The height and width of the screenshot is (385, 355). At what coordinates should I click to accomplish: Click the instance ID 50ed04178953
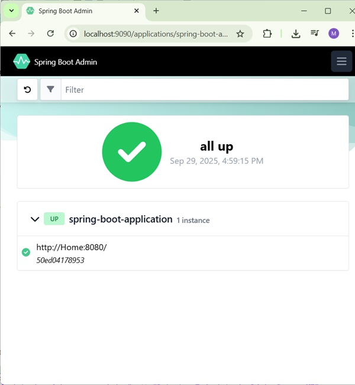[x=60, y=260]
